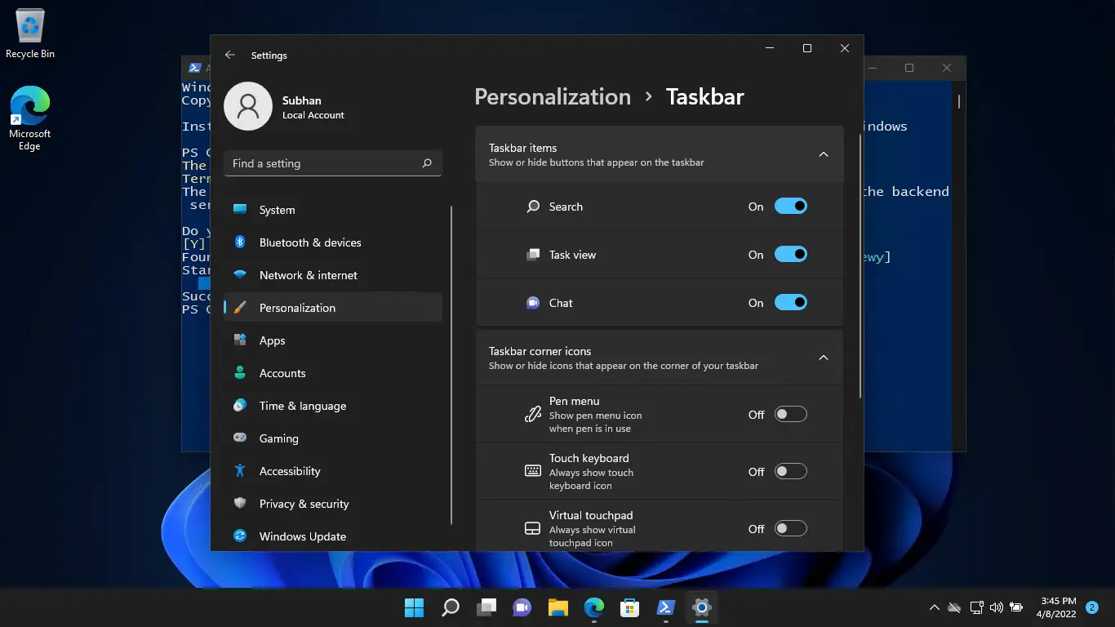Viewport: 1115px width, 627px height.
Task: Disable the Task view toggle
Action: tap(790, 255)
